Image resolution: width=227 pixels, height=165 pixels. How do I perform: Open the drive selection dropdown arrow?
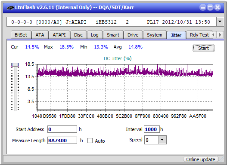point(220,22)
